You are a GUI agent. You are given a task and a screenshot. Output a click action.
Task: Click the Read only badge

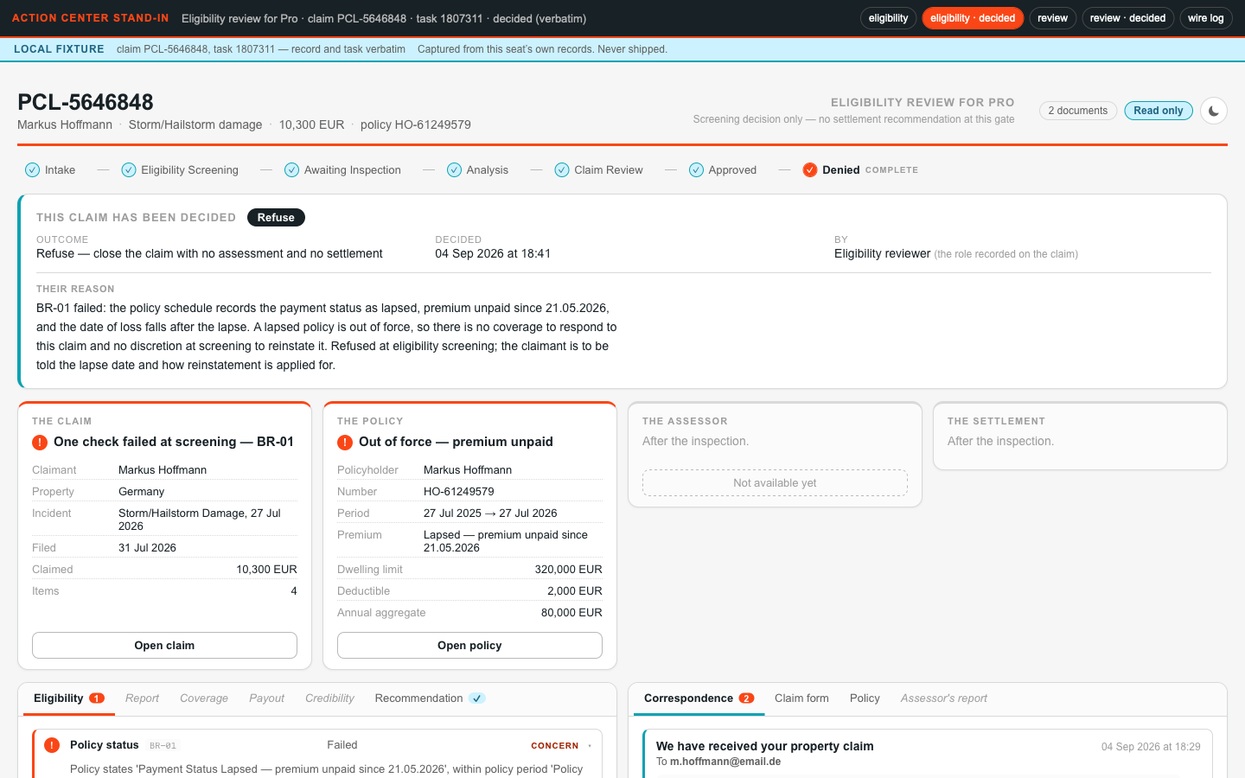1159,111
